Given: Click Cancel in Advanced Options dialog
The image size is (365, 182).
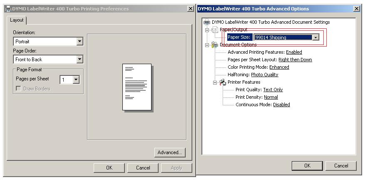Looking at the screenshot, I should [x=341, y=166].
